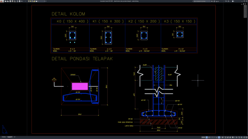Click the annotation monitor plus icon
This screenshot has height=139, width=248.
[x=237, y=137]
